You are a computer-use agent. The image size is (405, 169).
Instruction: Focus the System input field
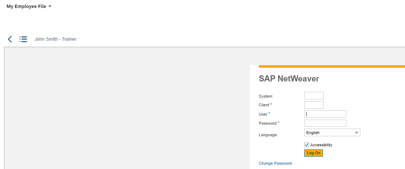(314, 95)
